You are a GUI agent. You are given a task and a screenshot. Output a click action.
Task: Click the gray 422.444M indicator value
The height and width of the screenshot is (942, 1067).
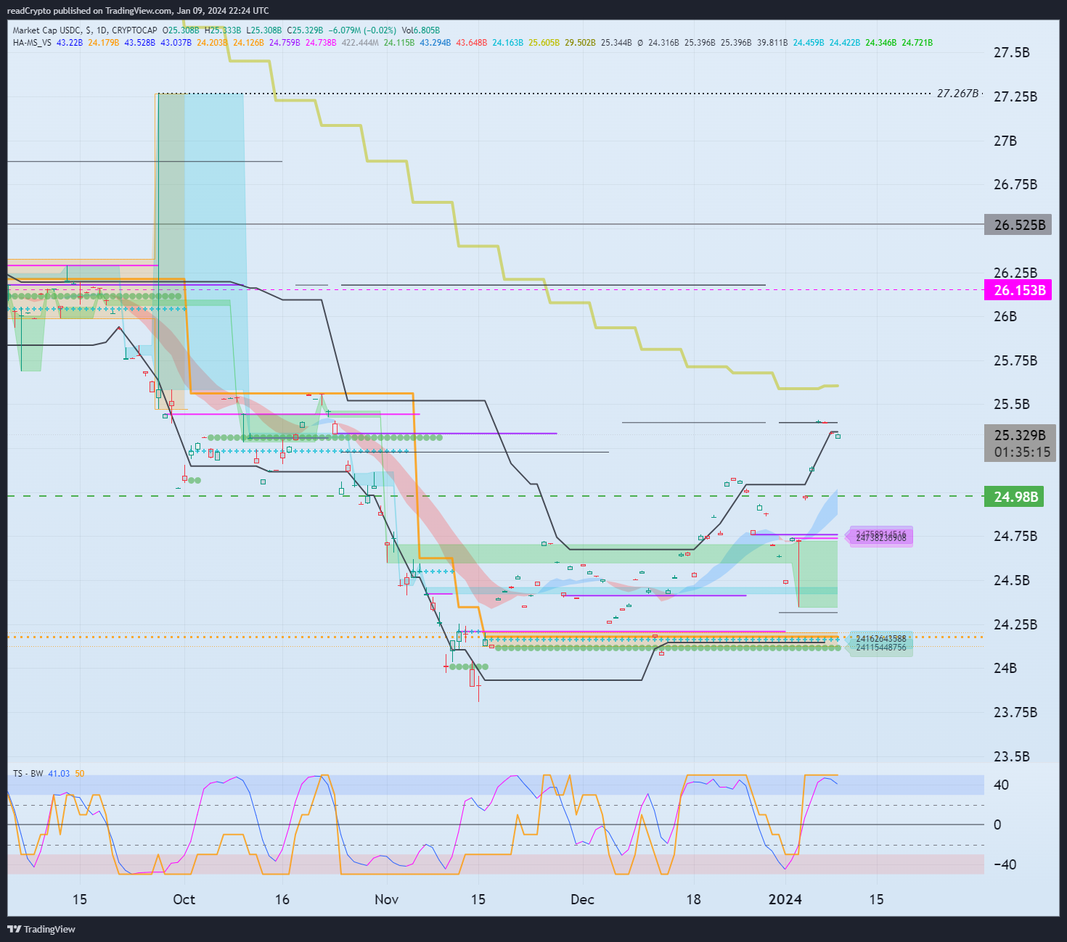click(360, 43)
